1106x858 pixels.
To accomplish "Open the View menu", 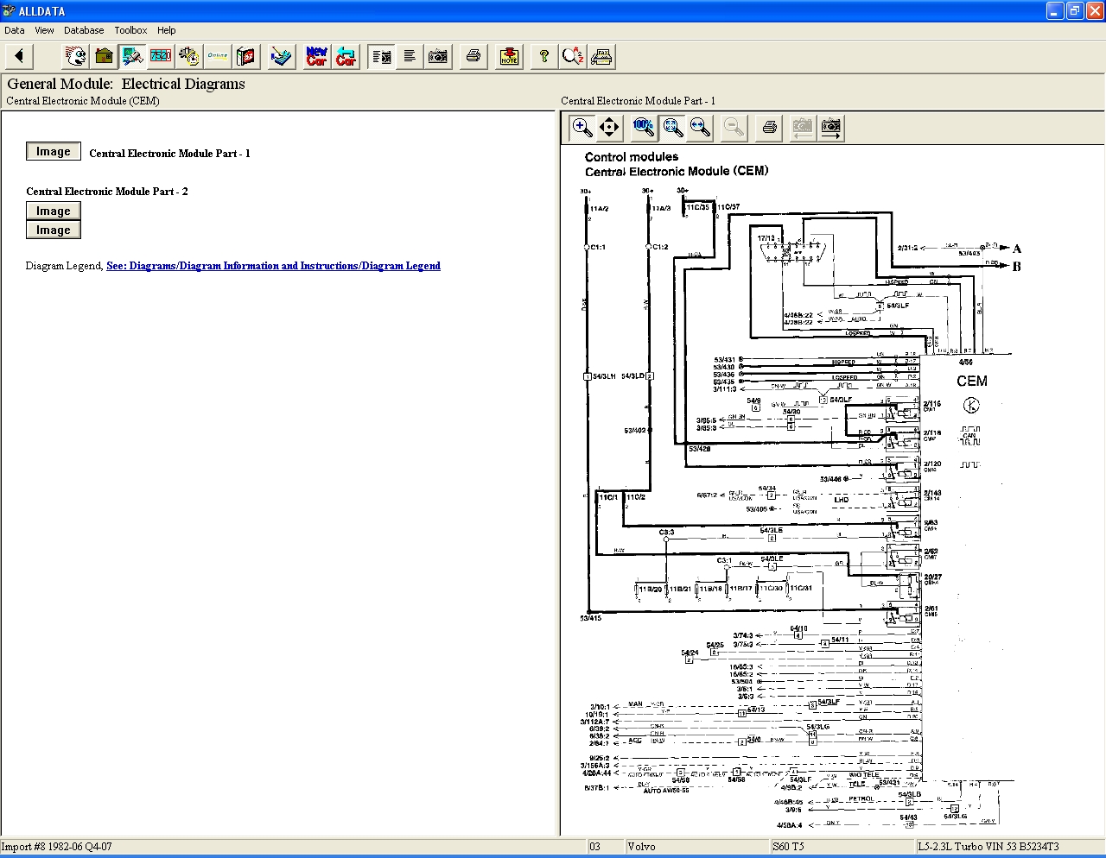I will [44, 30].
